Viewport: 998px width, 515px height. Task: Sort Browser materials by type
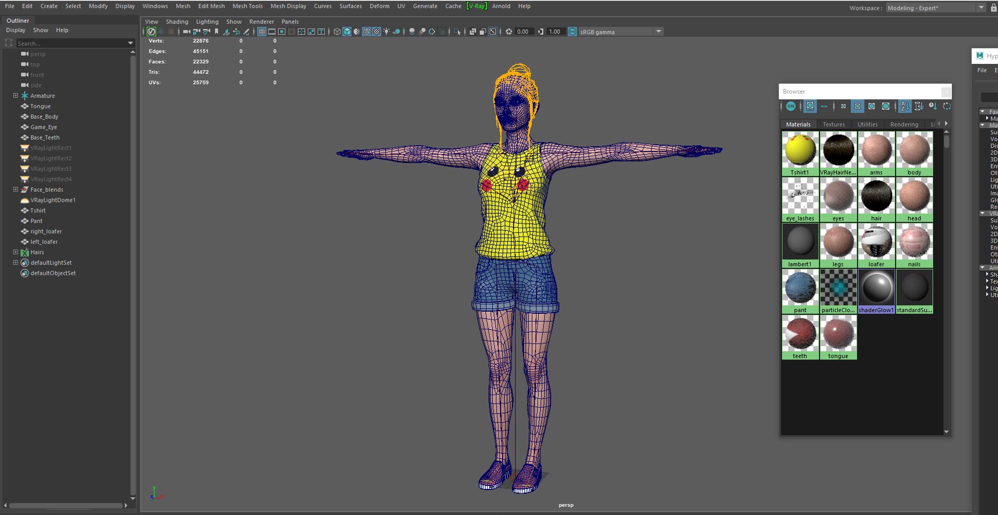click(x=919, y=106)
